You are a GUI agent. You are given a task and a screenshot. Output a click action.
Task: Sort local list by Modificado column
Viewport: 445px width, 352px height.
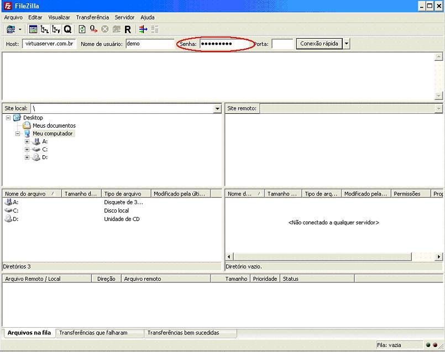(x=181, y=194)
